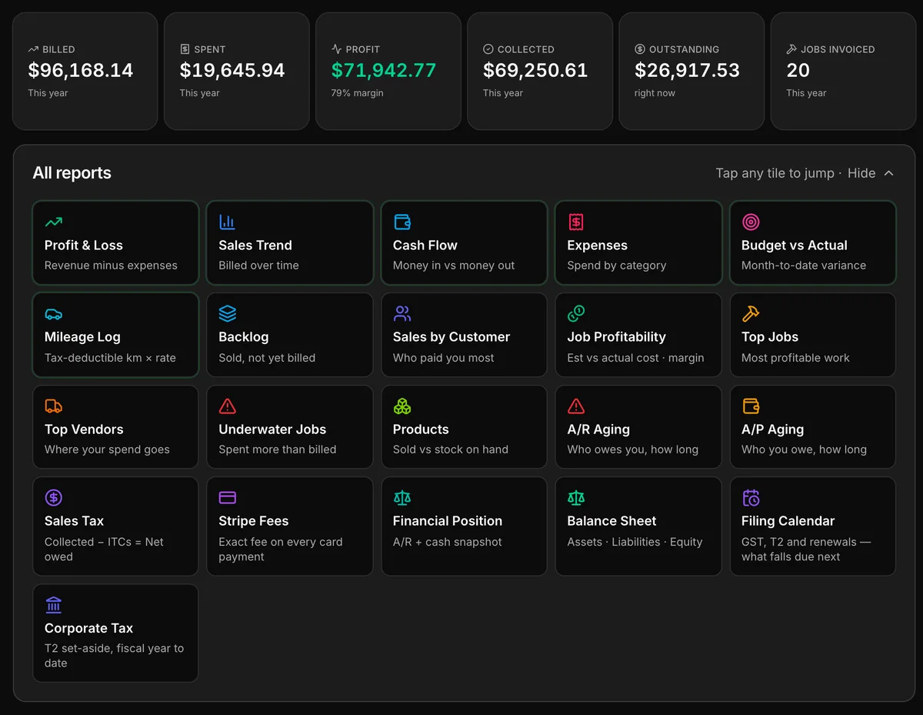The height and width of the screenshot is (715, 923).
Task: Click the green $71,942.77 profit value
Action: coord(384,70)
